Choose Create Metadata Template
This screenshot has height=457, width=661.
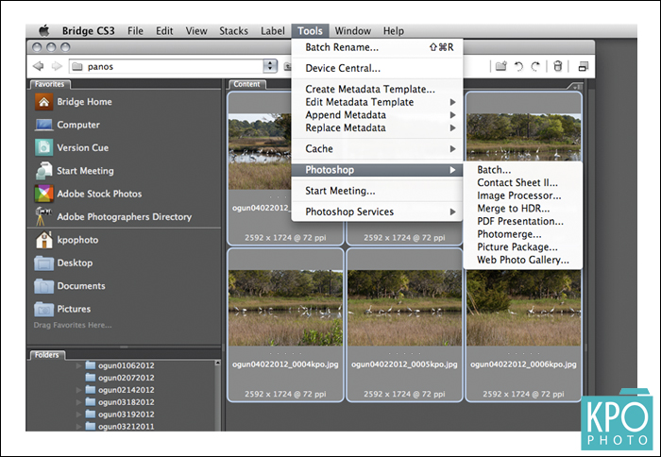point(378,89)
